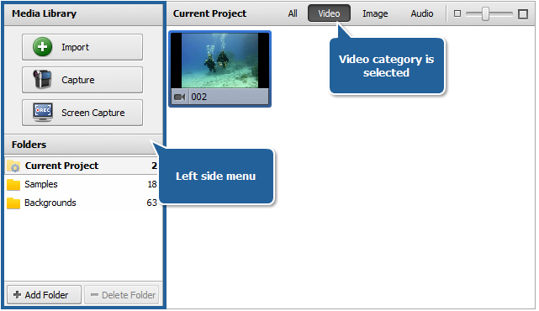Click the Delete Folder button
Image resolution: width=539 pixels, height=311 pixels.
pos(122,295)
